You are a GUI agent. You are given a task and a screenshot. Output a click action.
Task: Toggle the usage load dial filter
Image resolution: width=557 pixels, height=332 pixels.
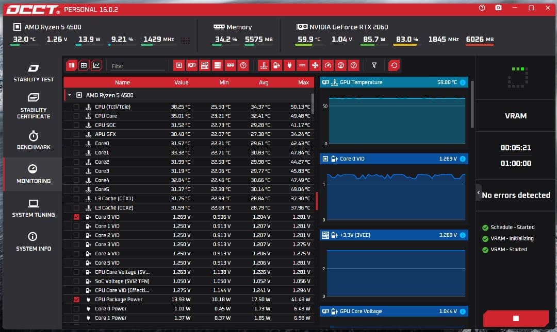(x=341, y=65)
